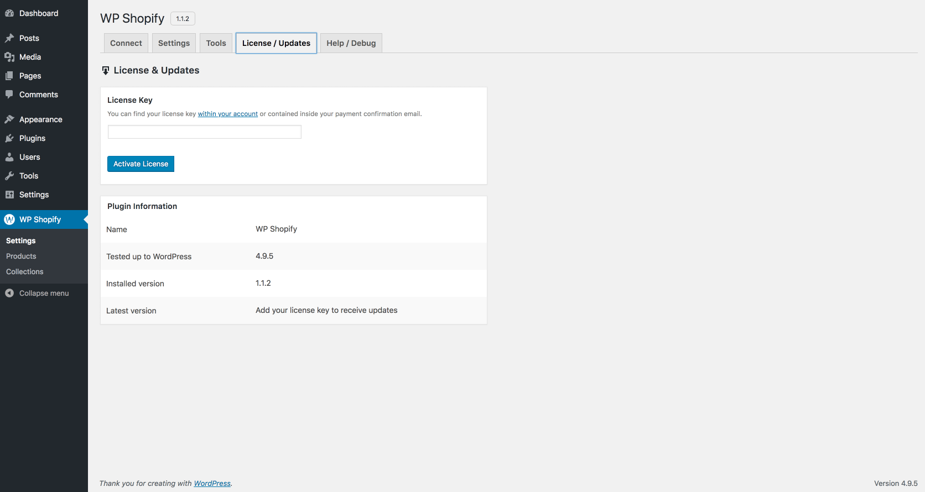Click the Dashboard gauge icon
The height and width of the screenshot is (492, 925).
tap(9, 13)
